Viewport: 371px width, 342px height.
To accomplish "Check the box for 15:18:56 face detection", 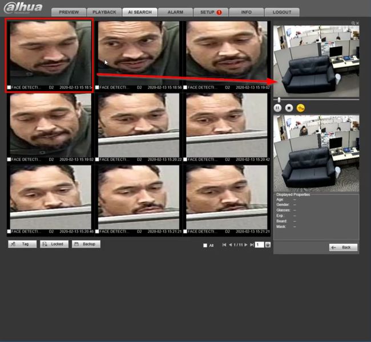I will (x=97, y=87).
